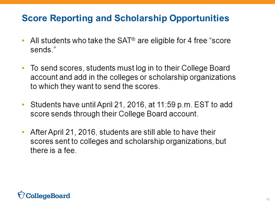
Task: Click the orange header bar
Action: (137, 2)
